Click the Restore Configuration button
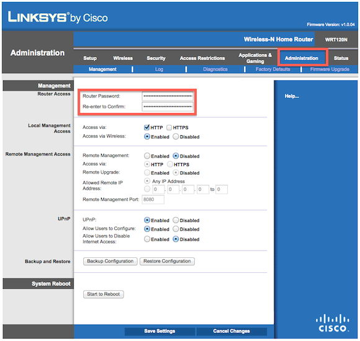 click(x=167, y=261)
